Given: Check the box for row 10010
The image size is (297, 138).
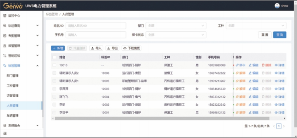Looking at the screenshot, I should [54, 65].
